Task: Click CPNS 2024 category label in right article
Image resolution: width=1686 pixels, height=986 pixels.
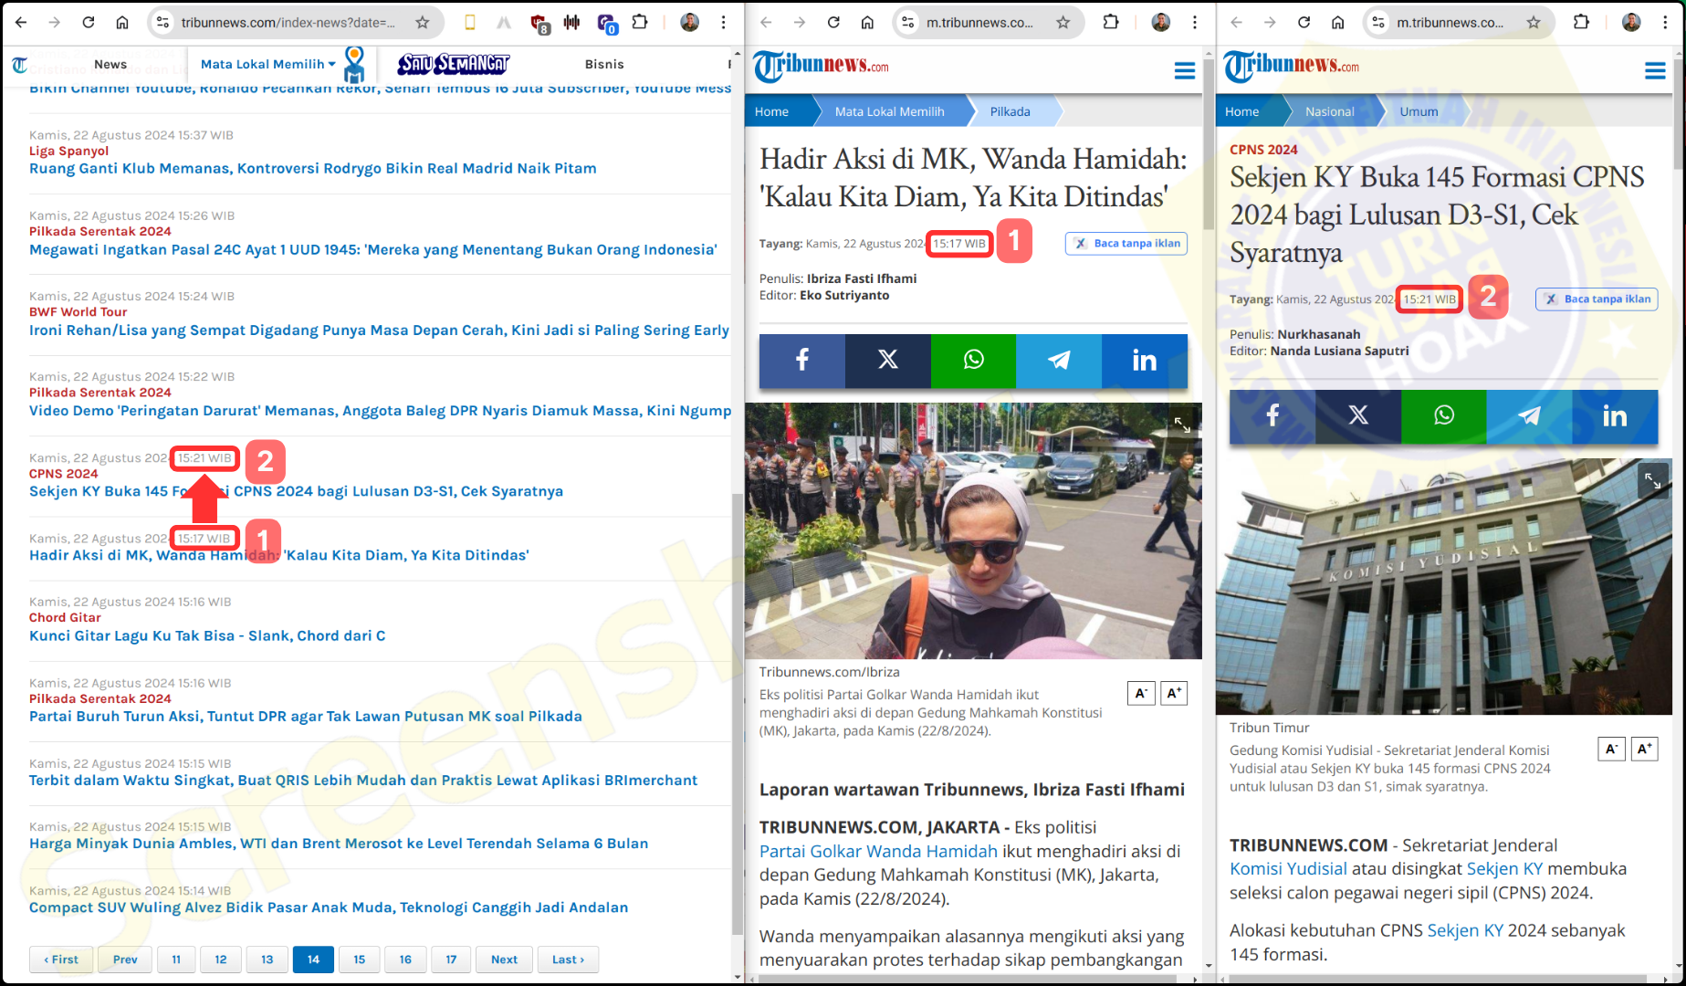Action: click(1263, 150)
